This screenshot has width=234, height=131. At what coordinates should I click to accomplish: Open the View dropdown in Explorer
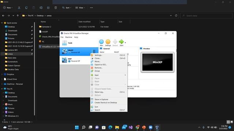click(x=80, y=8)
